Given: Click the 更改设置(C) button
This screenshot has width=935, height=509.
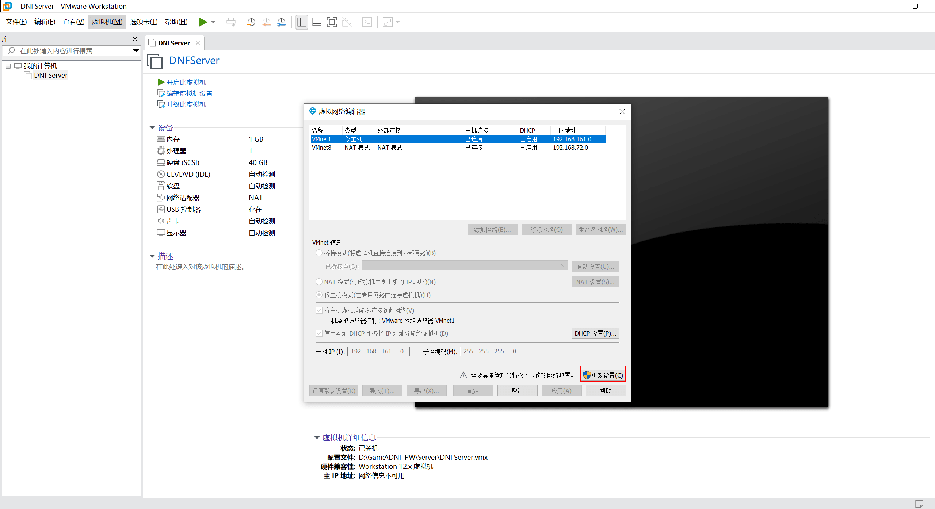Looking at the screenshot, I should [x=603, y=375].
